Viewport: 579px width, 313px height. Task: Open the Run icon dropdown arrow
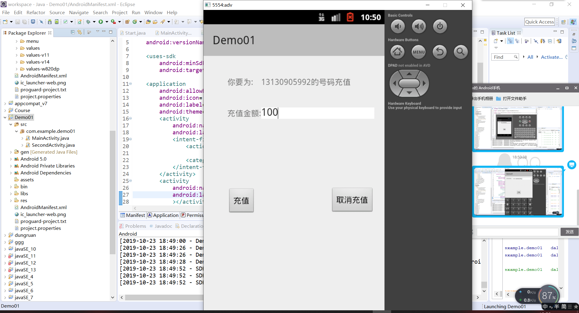(106, 22)
